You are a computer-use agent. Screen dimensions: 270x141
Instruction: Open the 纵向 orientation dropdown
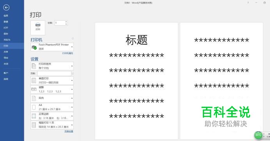(52, 98)
